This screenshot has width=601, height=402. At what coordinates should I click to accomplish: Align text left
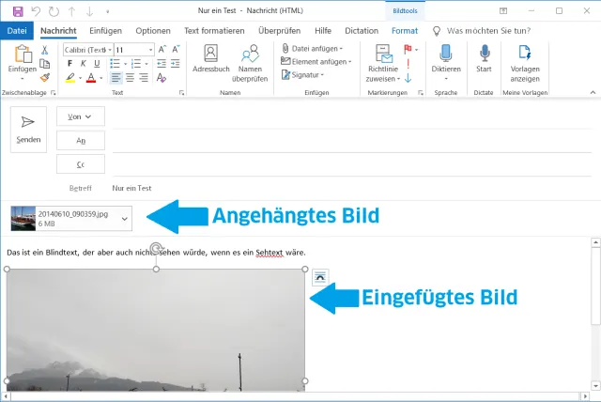(x=116, y=78)
